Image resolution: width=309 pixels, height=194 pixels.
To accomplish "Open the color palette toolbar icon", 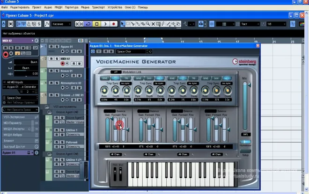I will [x=302, y=24].
